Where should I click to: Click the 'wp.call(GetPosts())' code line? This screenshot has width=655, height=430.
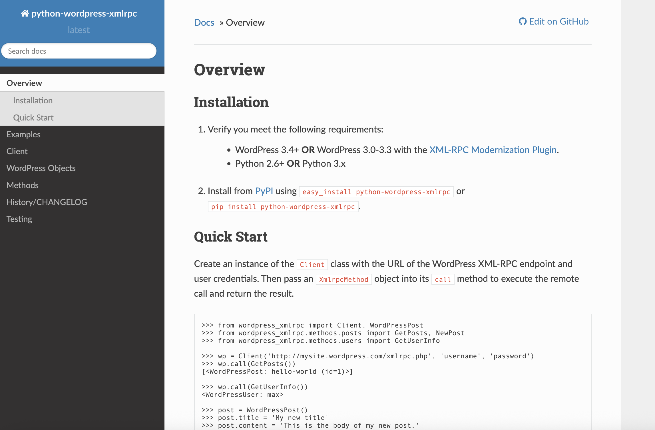click(249, 364)
